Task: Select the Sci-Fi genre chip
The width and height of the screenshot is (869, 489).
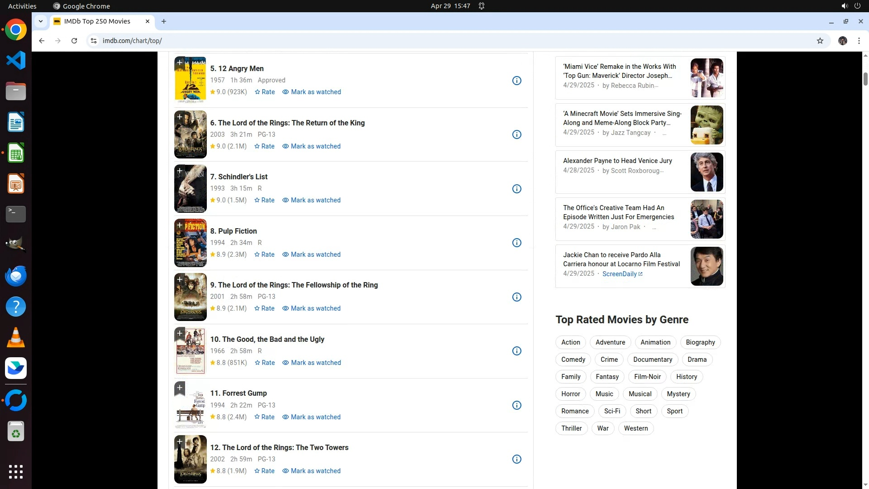Action: click(x=612, y=411)
